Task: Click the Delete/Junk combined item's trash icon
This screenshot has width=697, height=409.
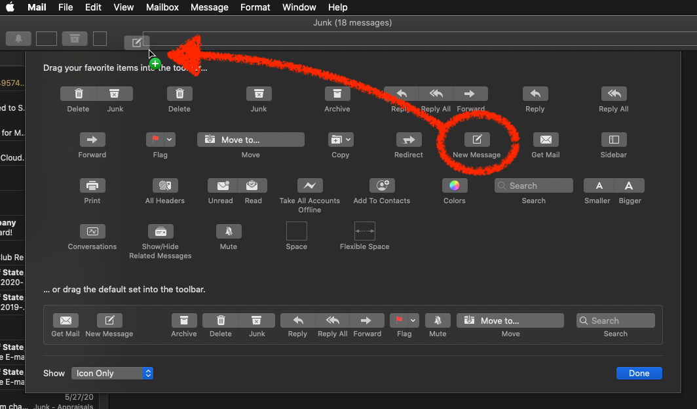Action: tap(79, 94)
